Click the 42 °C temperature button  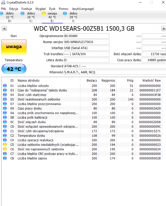(14, 69)
